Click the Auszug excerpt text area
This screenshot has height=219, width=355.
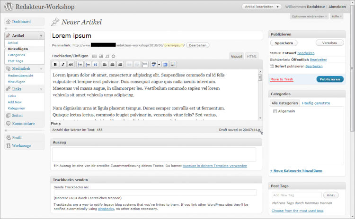point(154,155)
